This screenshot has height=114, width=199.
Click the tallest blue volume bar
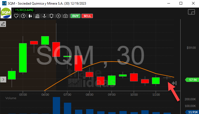pos(56,106)
